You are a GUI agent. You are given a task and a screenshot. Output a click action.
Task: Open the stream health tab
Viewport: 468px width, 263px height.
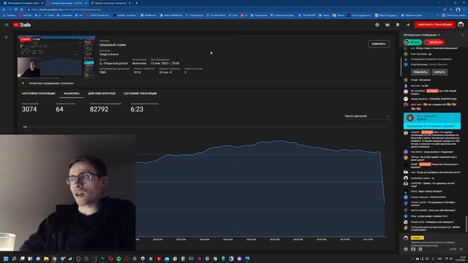click(x=140, y=94)
